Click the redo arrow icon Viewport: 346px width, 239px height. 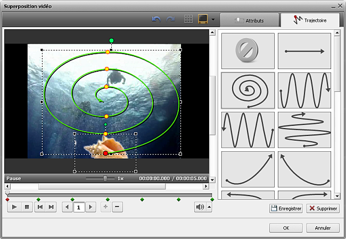[170, 19]
